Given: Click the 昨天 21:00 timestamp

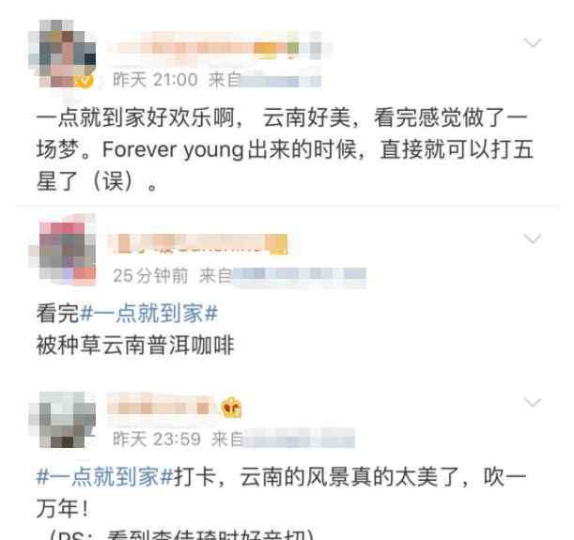Looking at the screenshot, I should tap(155, 80).
